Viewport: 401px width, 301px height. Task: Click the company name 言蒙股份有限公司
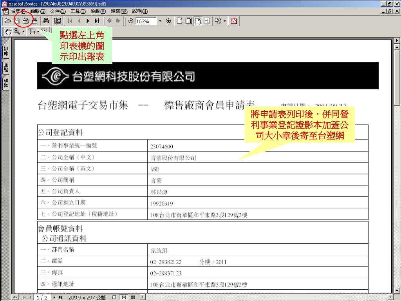click(x=173, y=158)
